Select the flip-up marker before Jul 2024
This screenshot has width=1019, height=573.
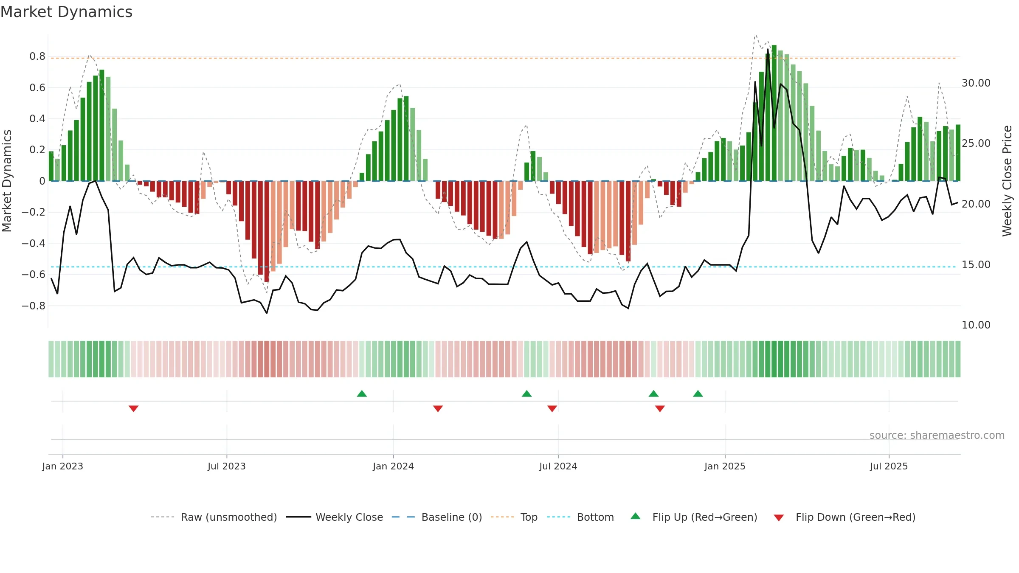526,393
